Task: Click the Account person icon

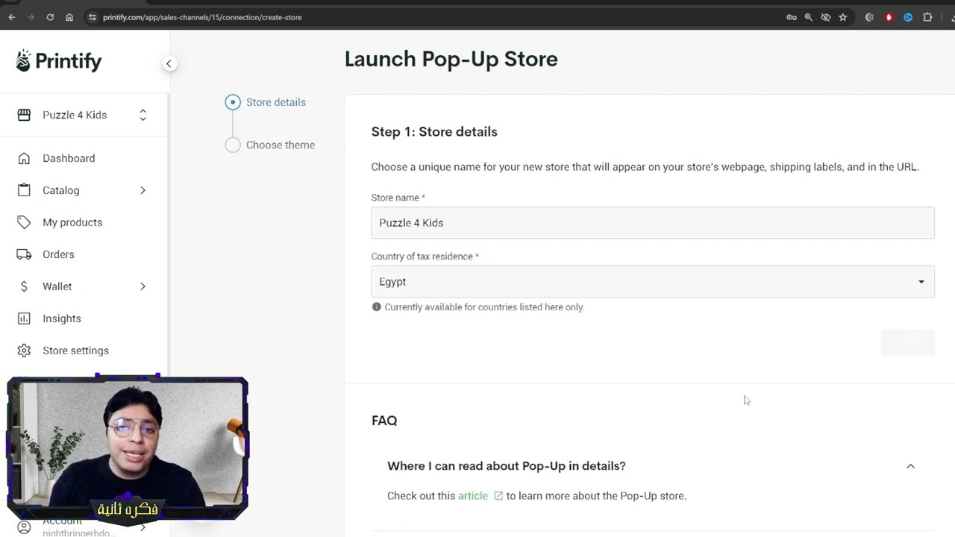Action: pos(24,527)
